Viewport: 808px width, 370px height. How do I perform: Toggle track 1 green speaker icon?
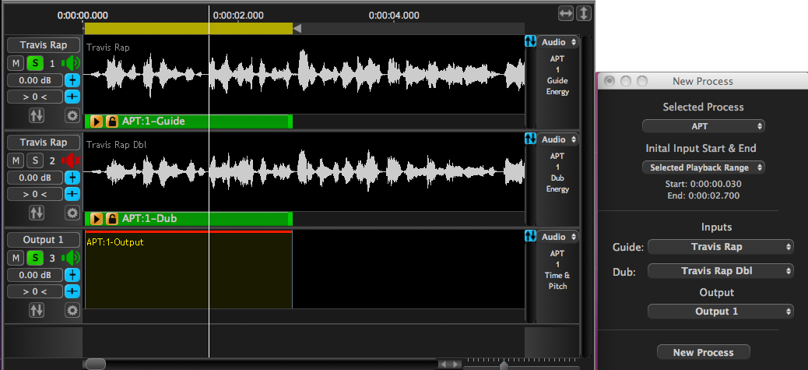[x=71, y=64]
